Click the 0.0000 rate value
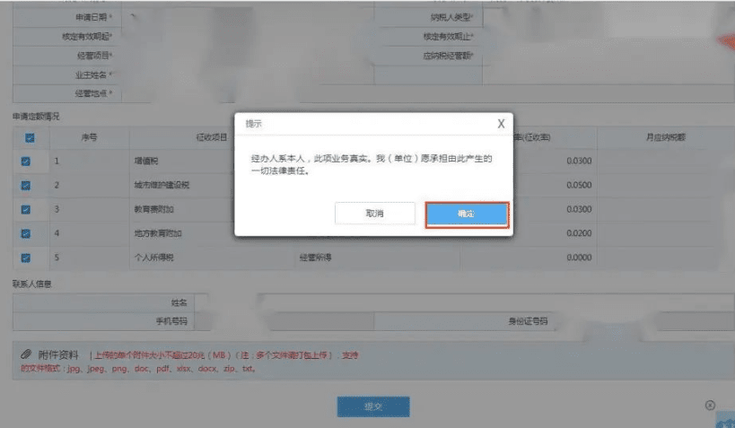The image size is (735, 428). click(579, 258)
